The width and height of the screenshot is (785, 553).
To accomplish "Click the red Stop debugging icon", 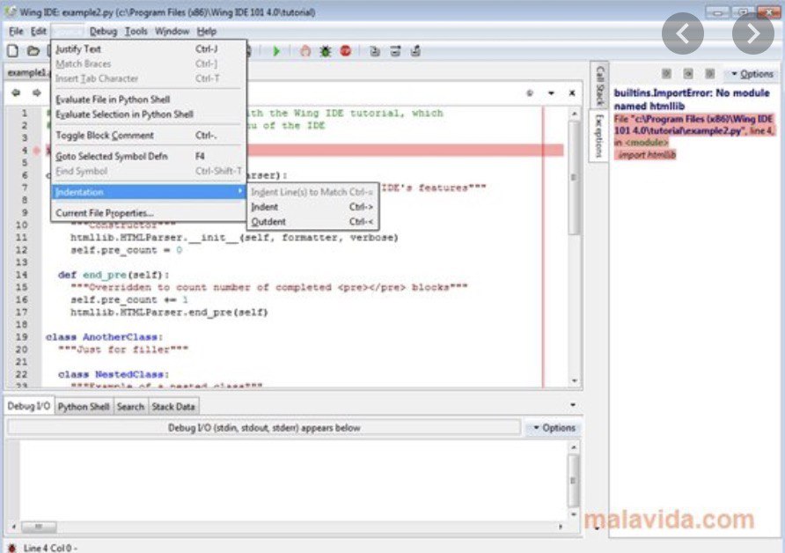I will point(346,50).
